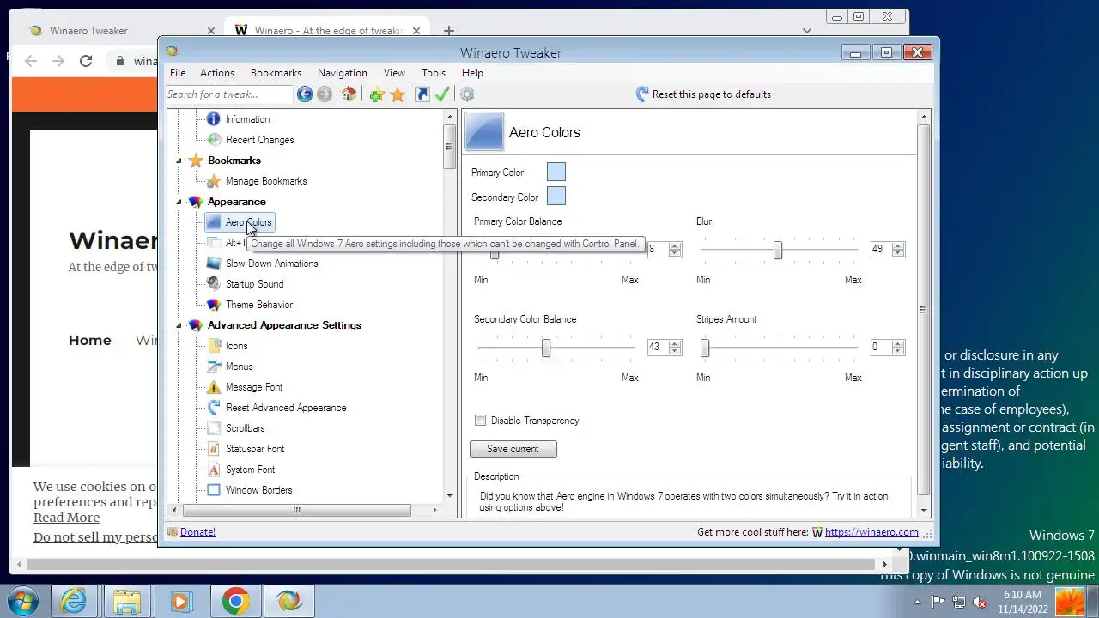Click the Information tree icon
Viewport: 1099px width, 618px height.
point(214,119)
